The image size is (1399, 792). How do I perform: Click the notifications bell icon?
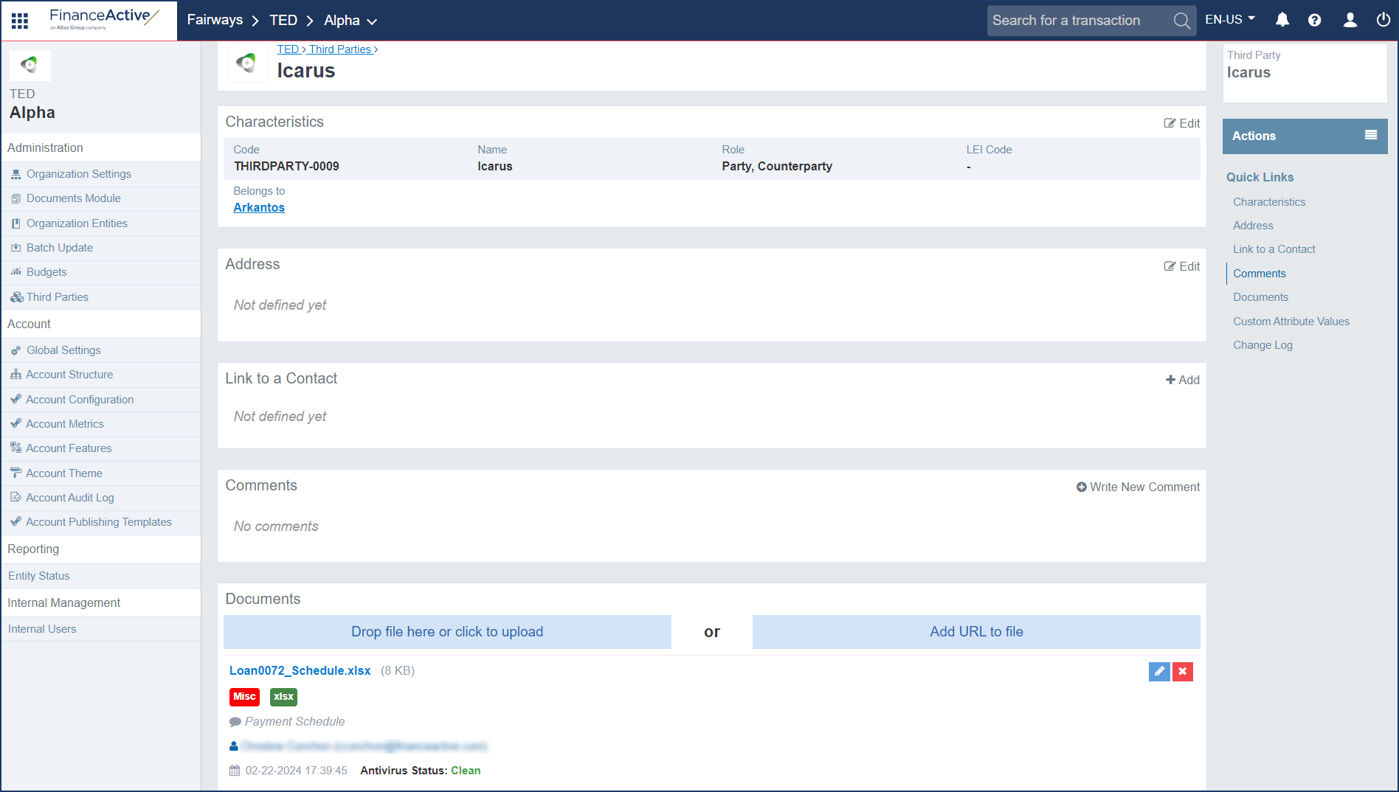pos(1282,20)
